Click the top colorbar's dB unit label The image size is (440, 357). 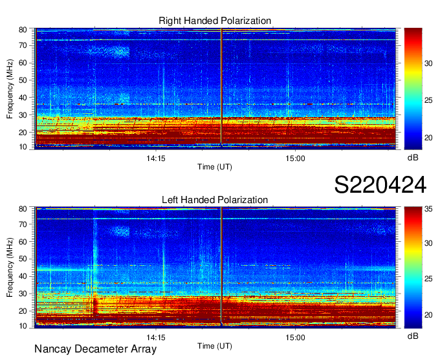(413, 158)
